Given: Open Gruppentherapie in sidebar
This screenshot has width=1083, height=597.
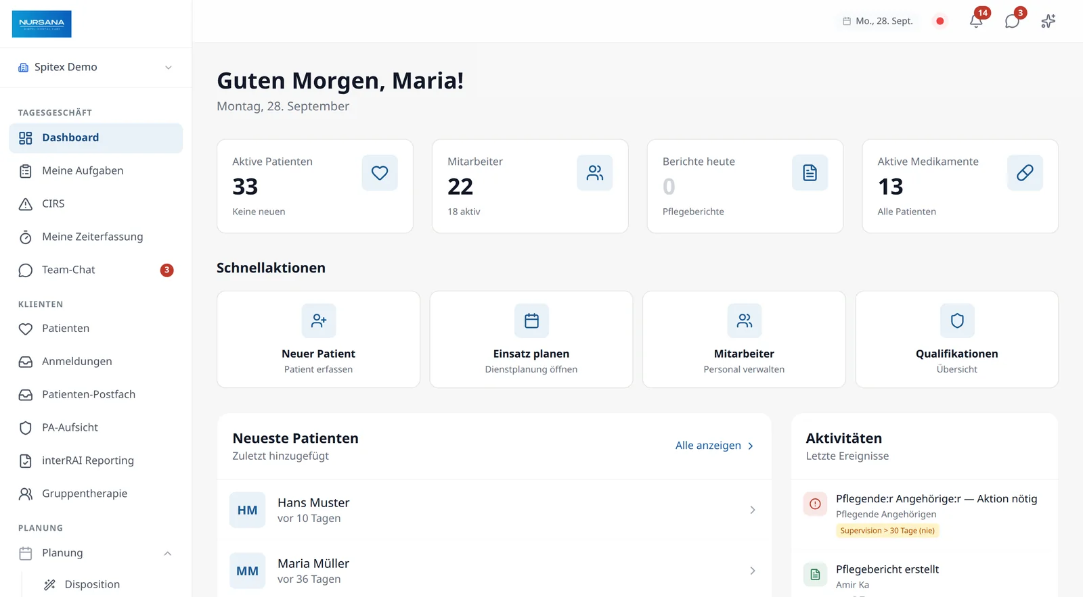Looking at the screenshot, I should [96, 494].
